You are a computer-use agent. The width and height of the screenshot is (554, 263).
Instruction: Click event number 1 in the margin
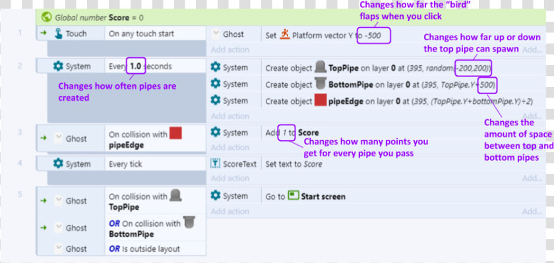tap(20, 32)
